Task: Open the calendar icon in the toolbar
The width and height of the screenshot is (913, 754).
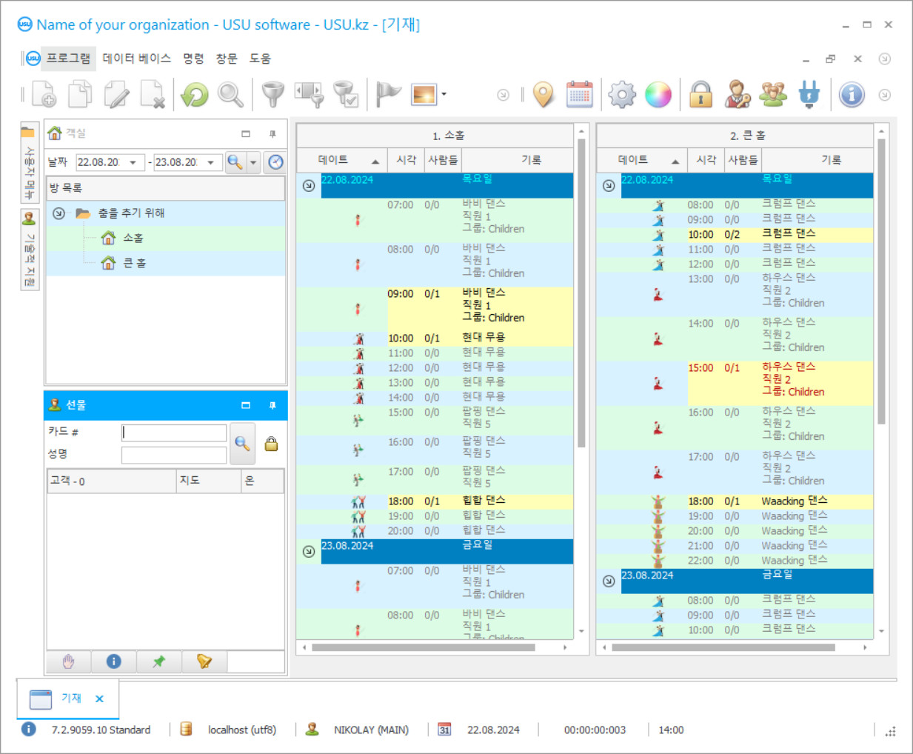Action: 579,95
